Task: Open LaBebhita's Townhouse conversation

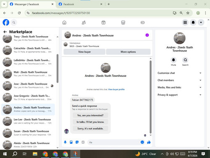Action: 28,62
